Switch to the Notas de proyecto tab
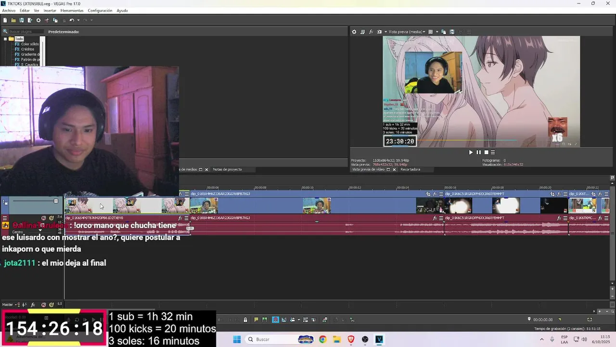The image size is (616, 347). tap(227, 170)
